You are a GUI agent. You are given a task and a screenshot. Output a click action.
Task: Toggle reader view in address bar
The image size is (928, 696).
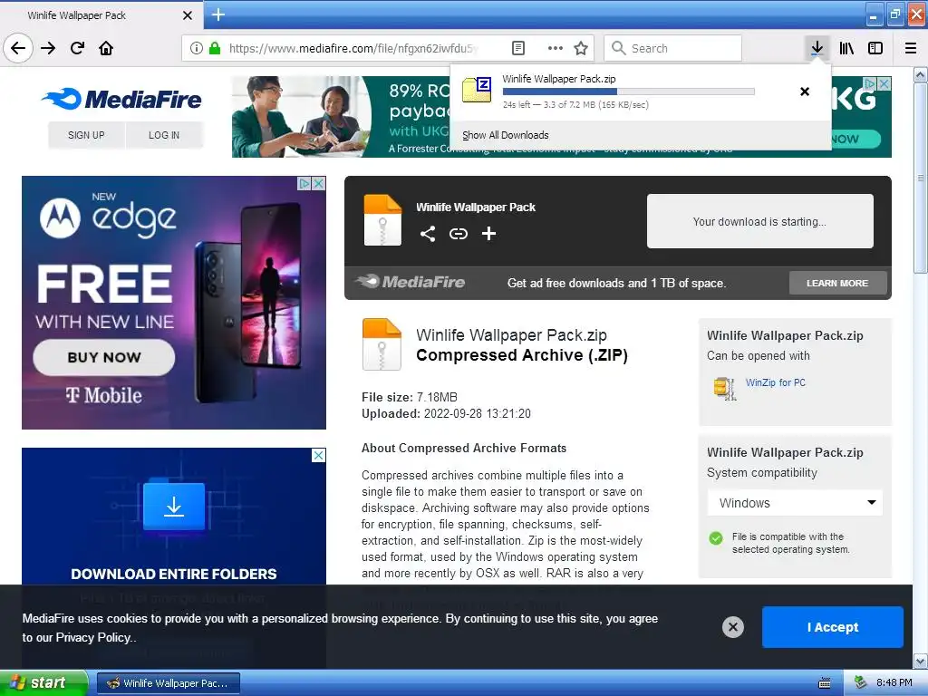pos(518,48)
